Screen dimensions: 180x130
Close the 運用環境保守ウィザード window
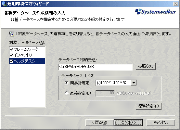click(176, 4)
